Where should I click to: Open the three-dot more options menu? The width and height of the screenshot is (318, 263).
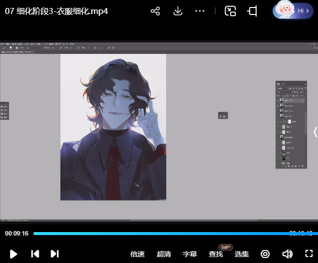tap(200, 11)
